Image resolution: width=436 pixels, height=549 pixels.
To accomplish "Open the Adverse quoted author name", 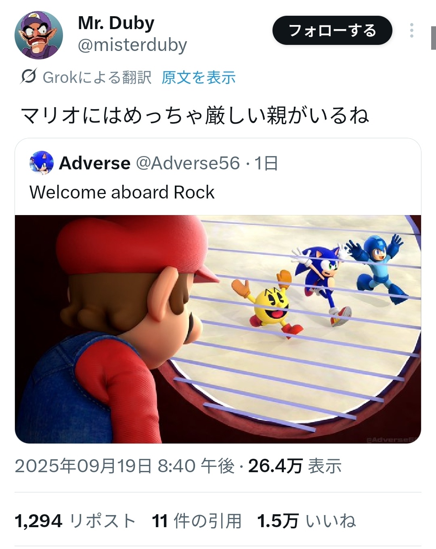I will 95,163.
